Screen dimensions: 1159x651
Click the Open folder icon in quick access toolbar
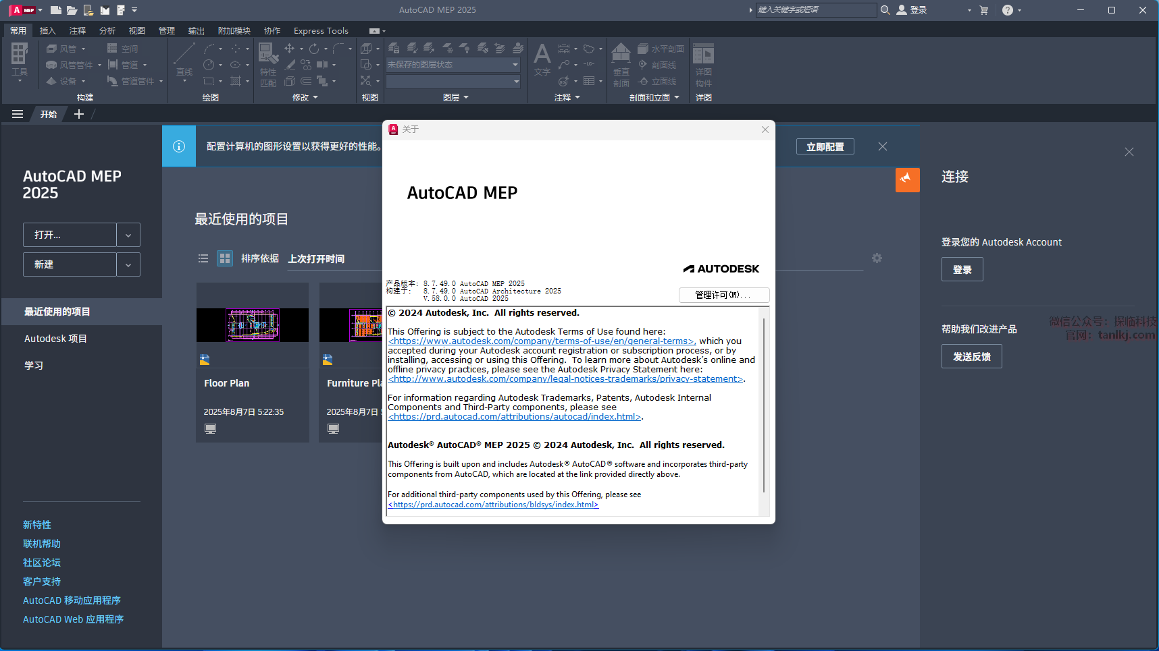[x=72, y=10]
